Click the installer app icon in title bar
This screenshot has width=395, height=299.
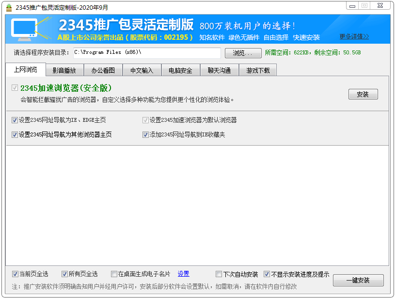9,8
